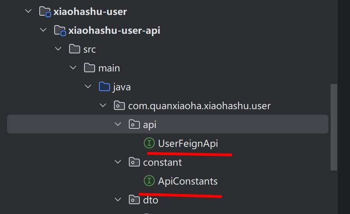This screenshot has width=350, height=214.
Task: Collapse the xiaohashu-user-api tree node
Action: pyautogui.click(x=43, y=30)
